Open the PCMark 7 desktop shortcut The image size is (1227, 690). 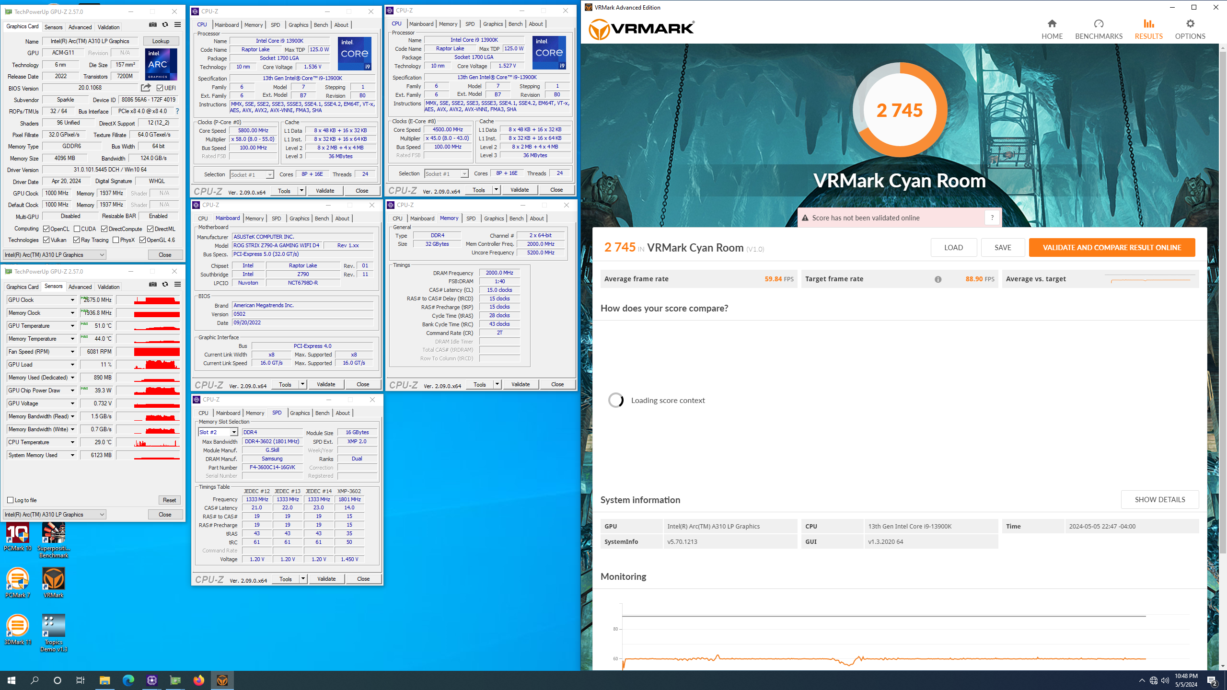(x=18, y=582)
